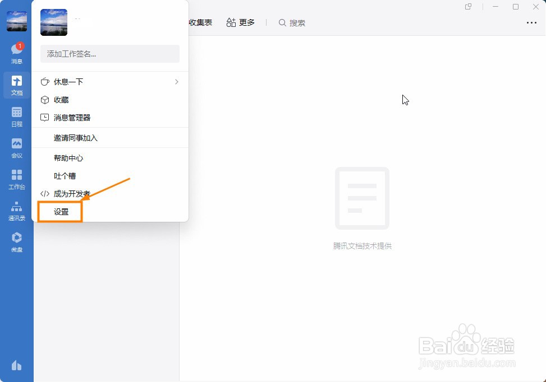
Task: Maximize the application window
Action: click(516, 7)
